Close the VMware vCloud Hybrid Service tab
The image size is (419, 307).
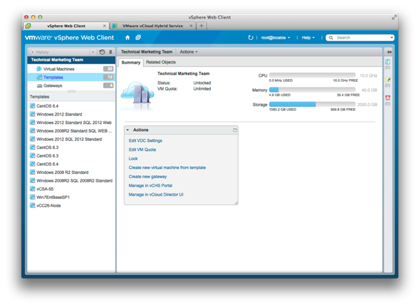coord(191,26)
